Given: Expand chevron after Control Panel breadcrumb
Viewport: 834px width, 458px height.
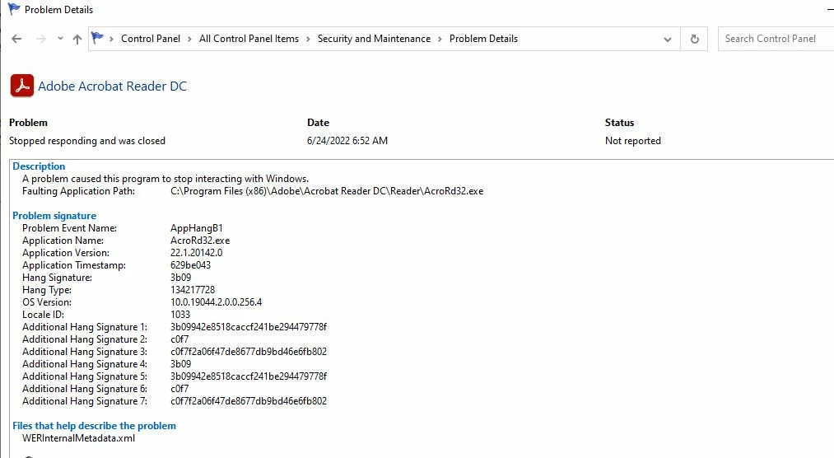Looking at the screenshot, I should pyautogui.click(x=189, y=39).
